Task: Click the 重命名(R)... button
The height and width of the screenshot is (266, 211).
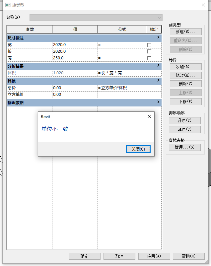Action: pyautogui.click(x=186, y=40)
